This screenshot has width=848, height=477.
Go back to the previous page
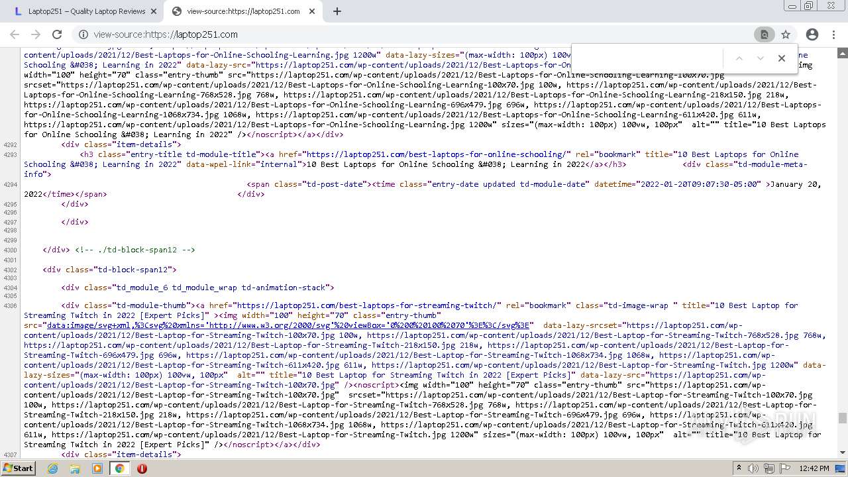(15, 34)
